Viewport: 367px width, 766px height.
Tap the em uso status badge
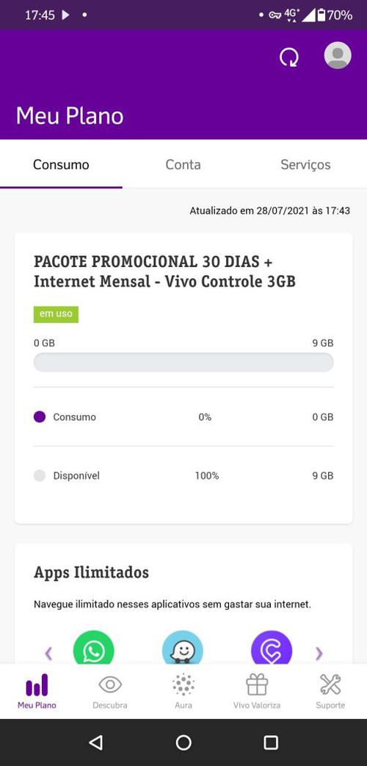[56, 314]
